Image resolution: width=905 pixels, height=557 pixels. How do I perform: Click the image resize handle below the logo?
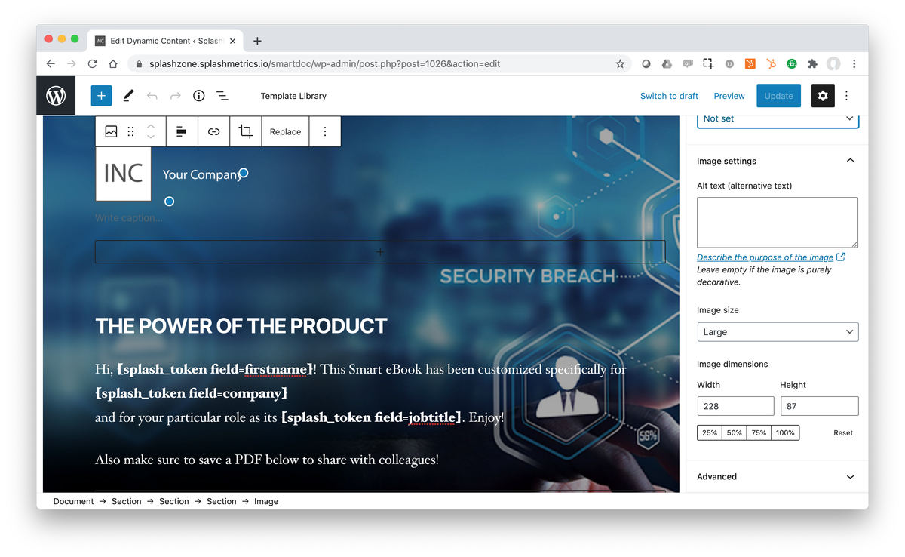169,202
